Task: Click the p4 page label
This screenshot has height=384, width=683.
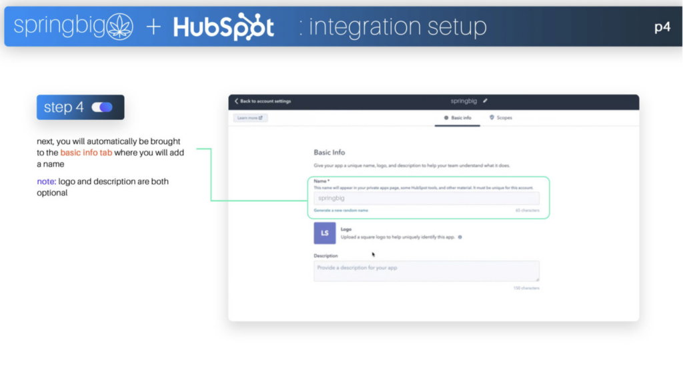Action: coord(662,27)
